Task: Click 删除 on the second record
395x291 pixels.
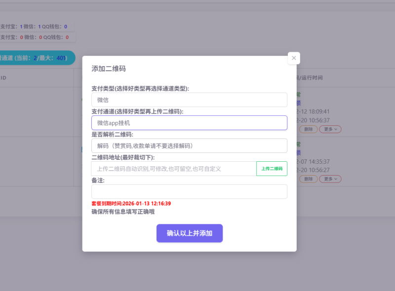Action: [x=309, y=179]
